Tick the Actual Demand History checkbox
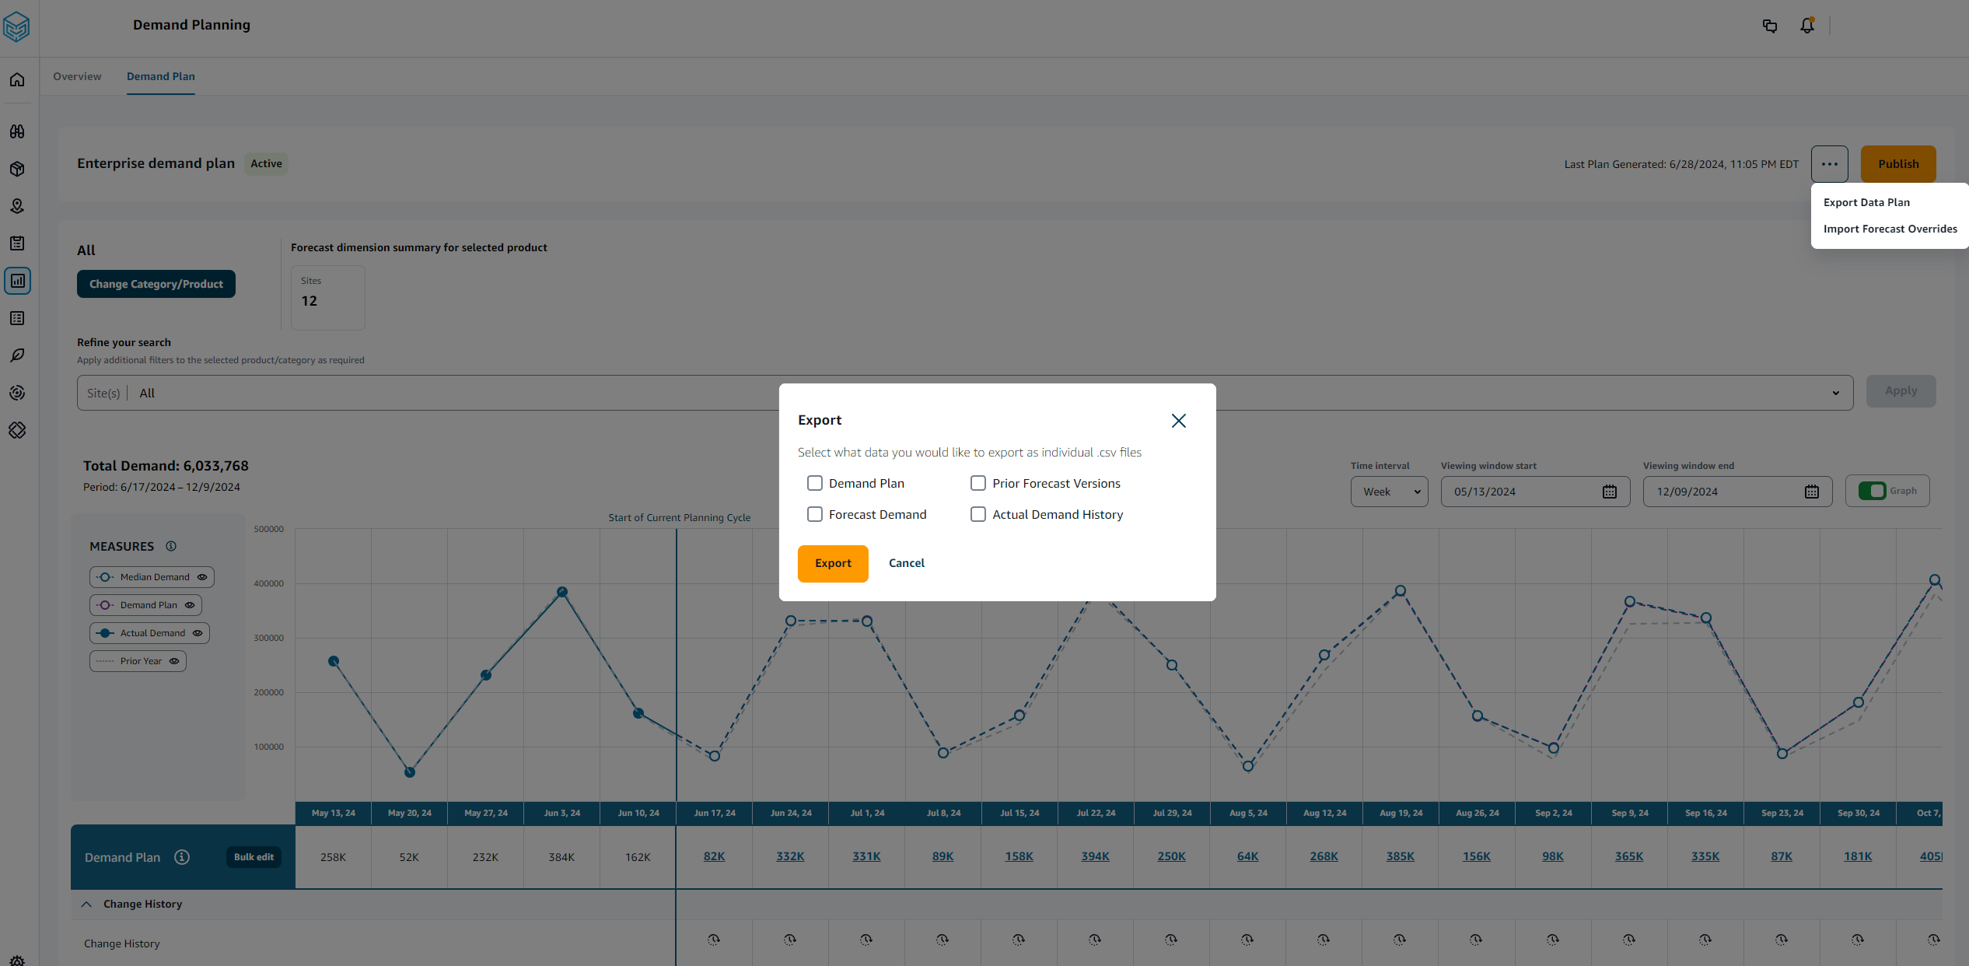Screen dimensions: 1969x966 pyautogui.click(x=978, y=514)
